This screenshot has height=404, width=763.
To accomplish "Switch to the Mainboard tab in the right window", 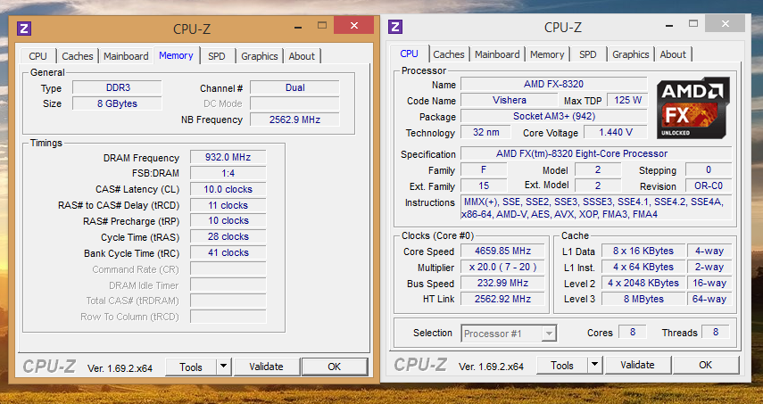I will pos(497,54).
